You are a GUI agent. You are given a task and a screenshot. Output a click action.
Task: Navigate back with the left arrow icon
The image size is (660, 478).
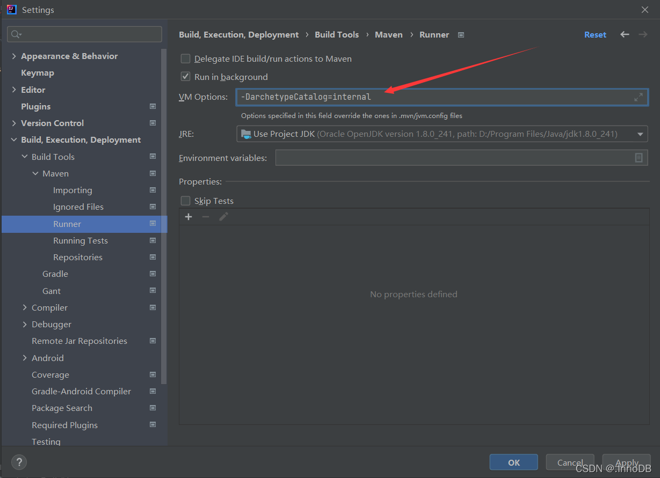[625, 34]
